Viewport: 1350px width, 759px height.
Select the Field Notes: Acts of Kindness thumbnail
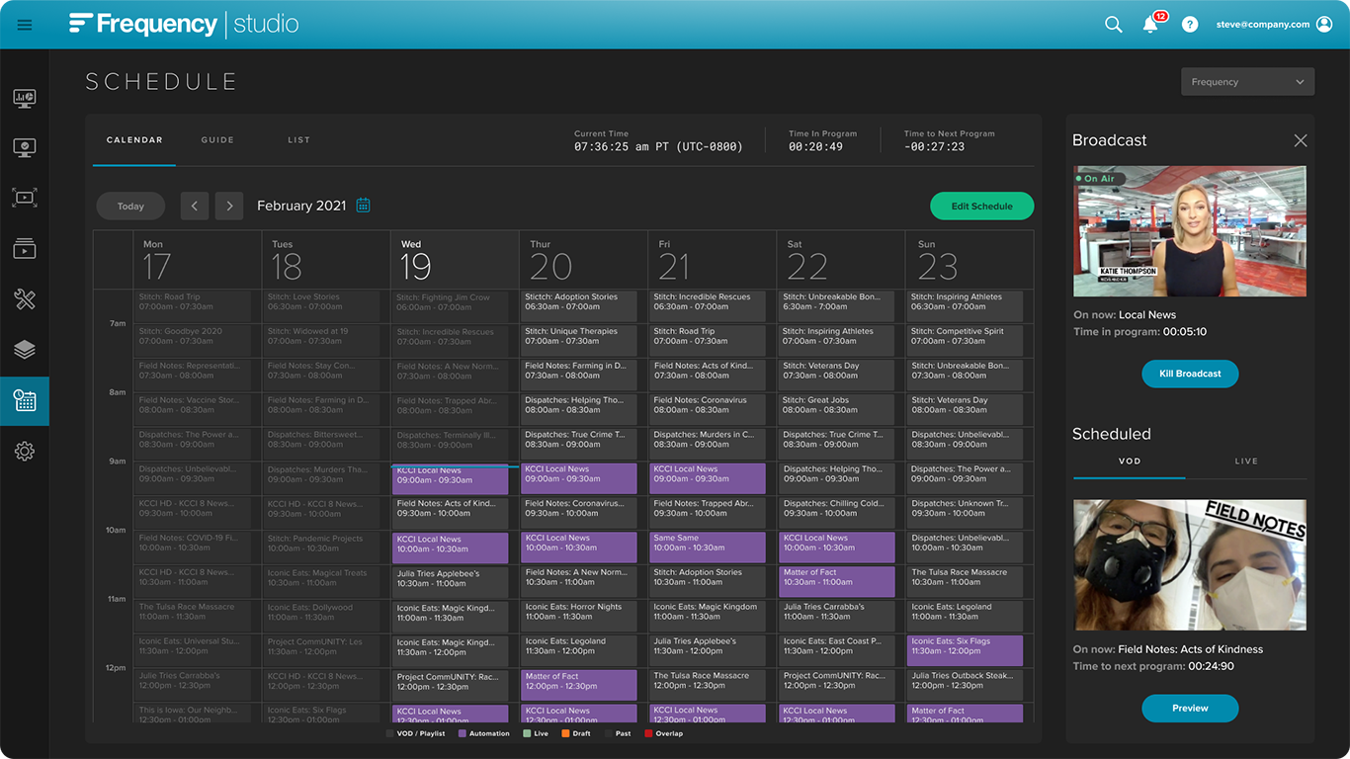click(1190, 564)
